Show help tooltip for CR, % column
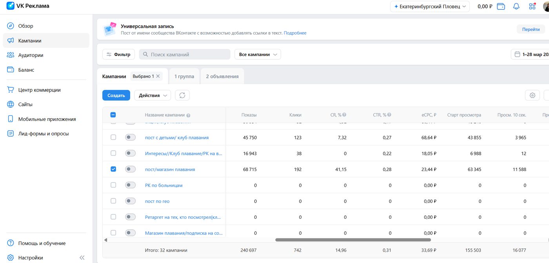Screen dimensions: 549x263 (344, 115)
